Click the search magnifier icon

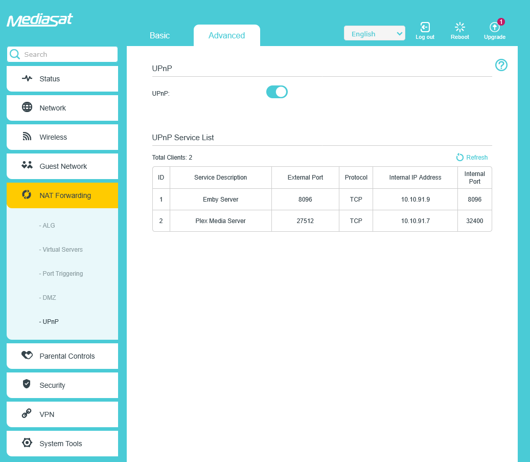(x=15, y=54)
